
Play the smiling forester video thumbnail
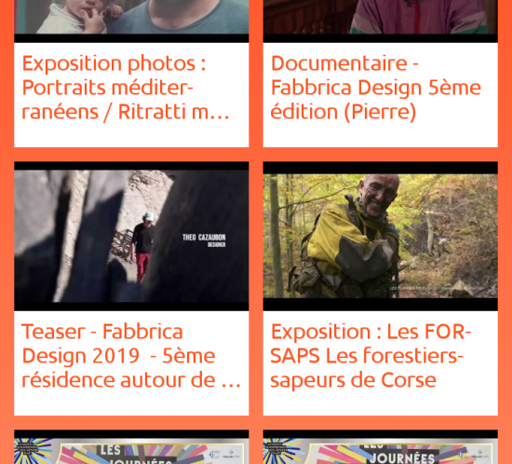click(381, 236)
